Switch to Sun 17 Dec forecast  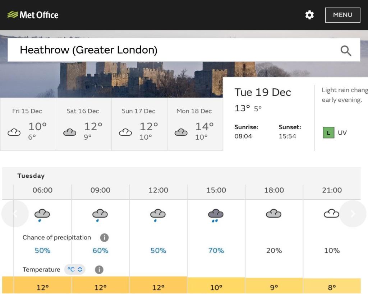[139, 124]
